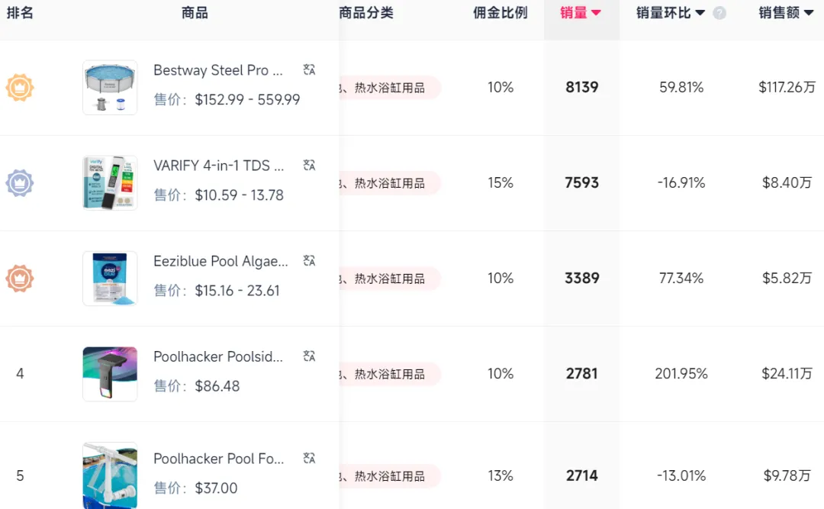The image size is (824, 509).
Task: Sort by 销量 column arrow
Action: (596, 13)
